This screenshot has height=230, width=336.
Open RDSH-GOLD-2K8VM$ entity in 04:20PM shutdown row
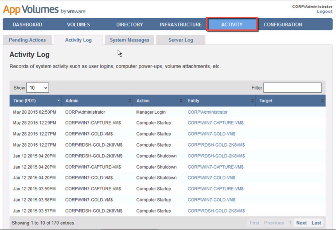[216, 156]
